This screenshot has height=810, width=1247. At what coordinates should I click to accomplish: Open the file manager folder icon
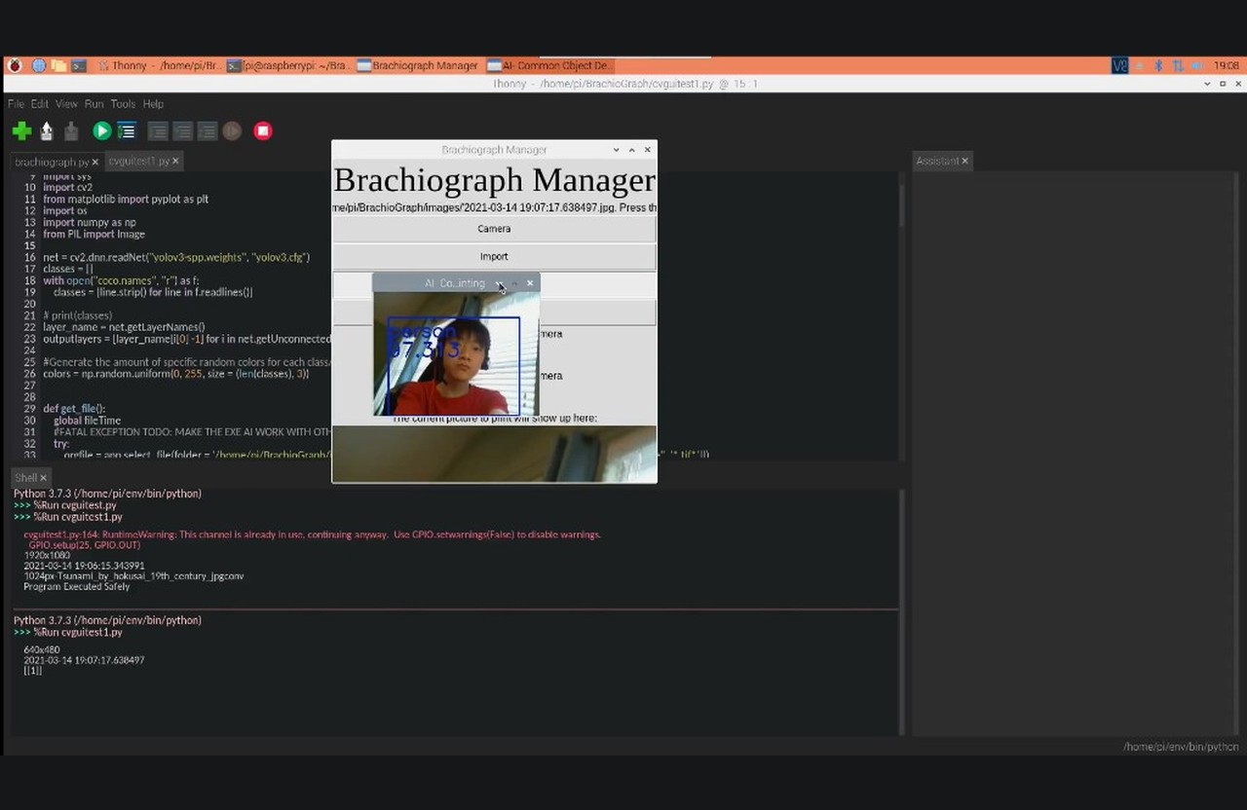(x=58, y=65)
